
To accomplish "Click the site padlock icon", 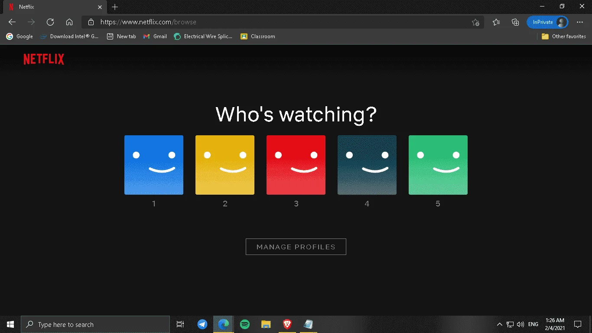I will tap(91, 22).
